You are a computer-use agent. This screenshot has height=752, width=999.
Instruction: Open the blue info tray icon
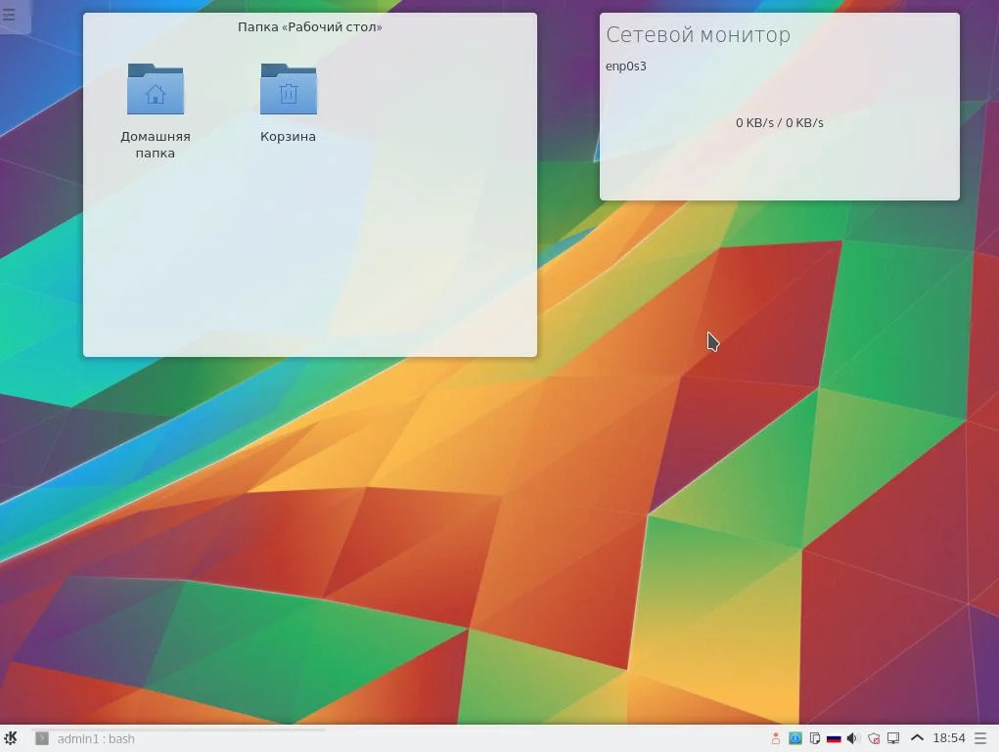click(795, 738)
